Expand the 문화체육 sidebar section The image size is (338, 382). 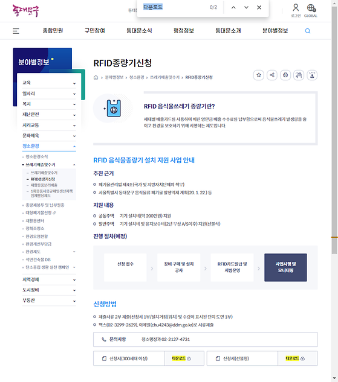tap(49, 136)
